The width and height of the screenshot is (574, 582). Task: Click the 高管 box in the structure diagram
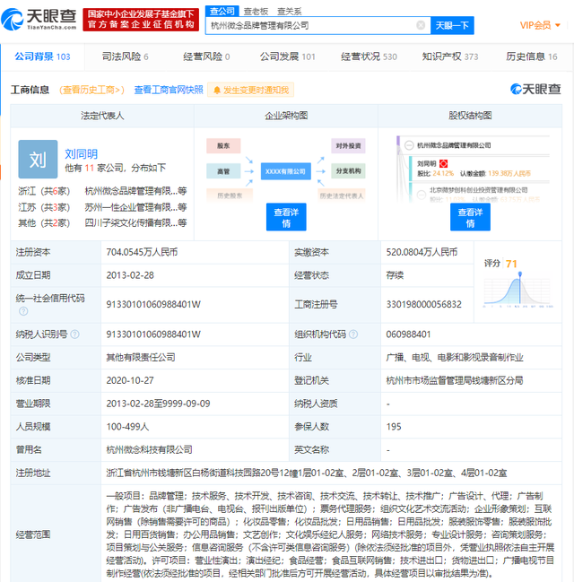click(223, 171)
